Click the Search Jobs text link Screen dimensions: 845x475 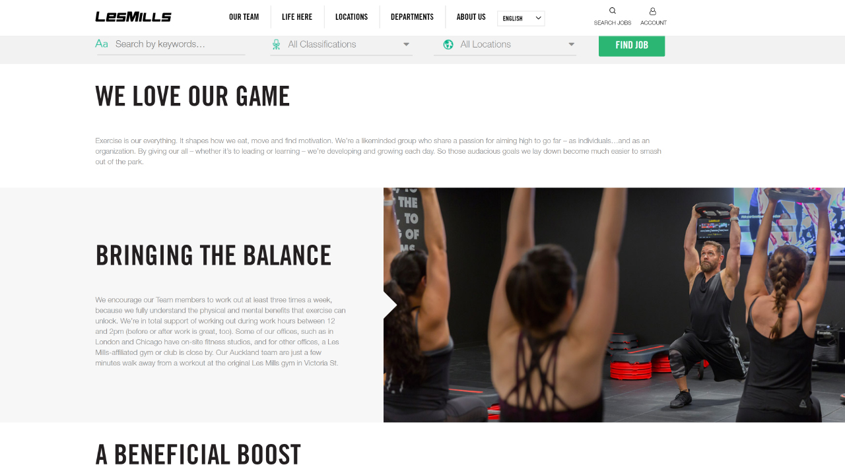point(613,23)
